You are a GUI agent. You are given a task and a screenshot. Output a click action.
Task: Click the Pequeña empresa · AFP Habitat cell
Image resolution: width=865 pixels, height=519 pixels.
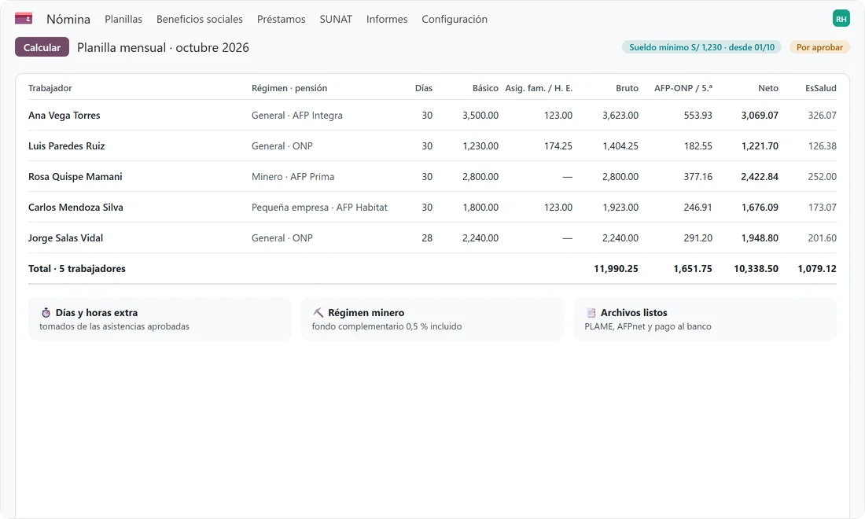pos(319,208)
